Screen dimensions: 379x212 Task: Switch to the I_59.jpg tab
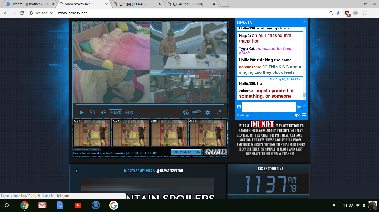(137, 4)
